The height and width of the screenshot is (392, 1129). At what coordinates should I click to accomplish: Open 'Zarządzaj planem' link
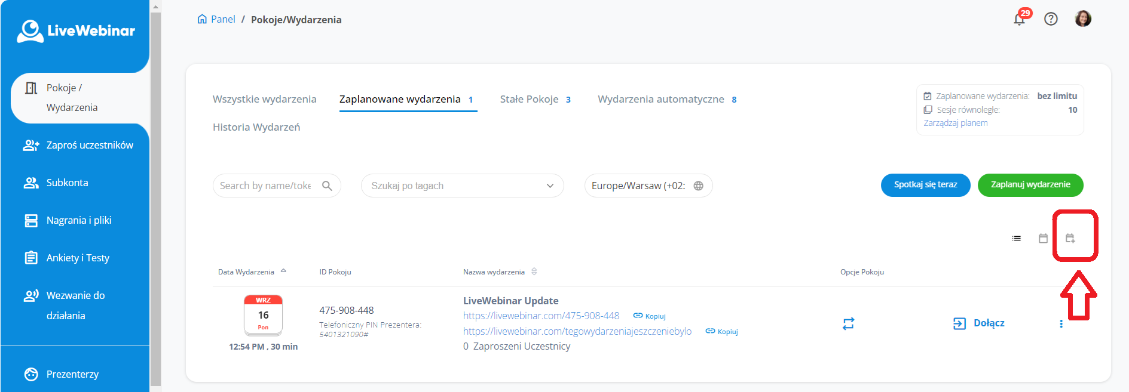955,123
